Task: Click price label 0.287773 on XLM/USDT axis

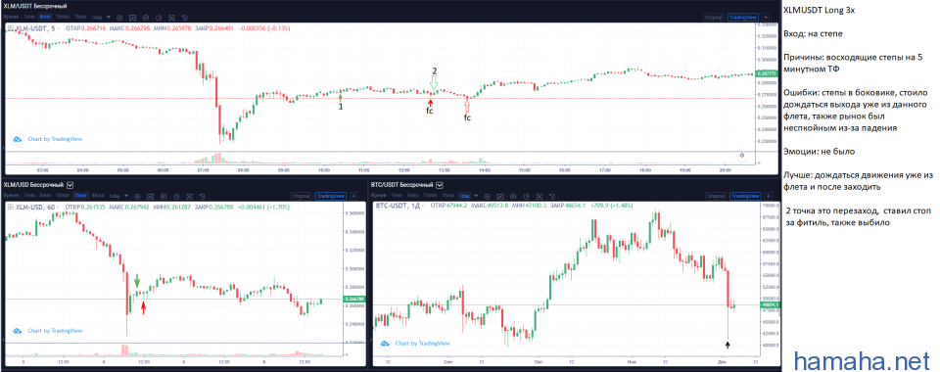Action: click(x=766, y=73)
